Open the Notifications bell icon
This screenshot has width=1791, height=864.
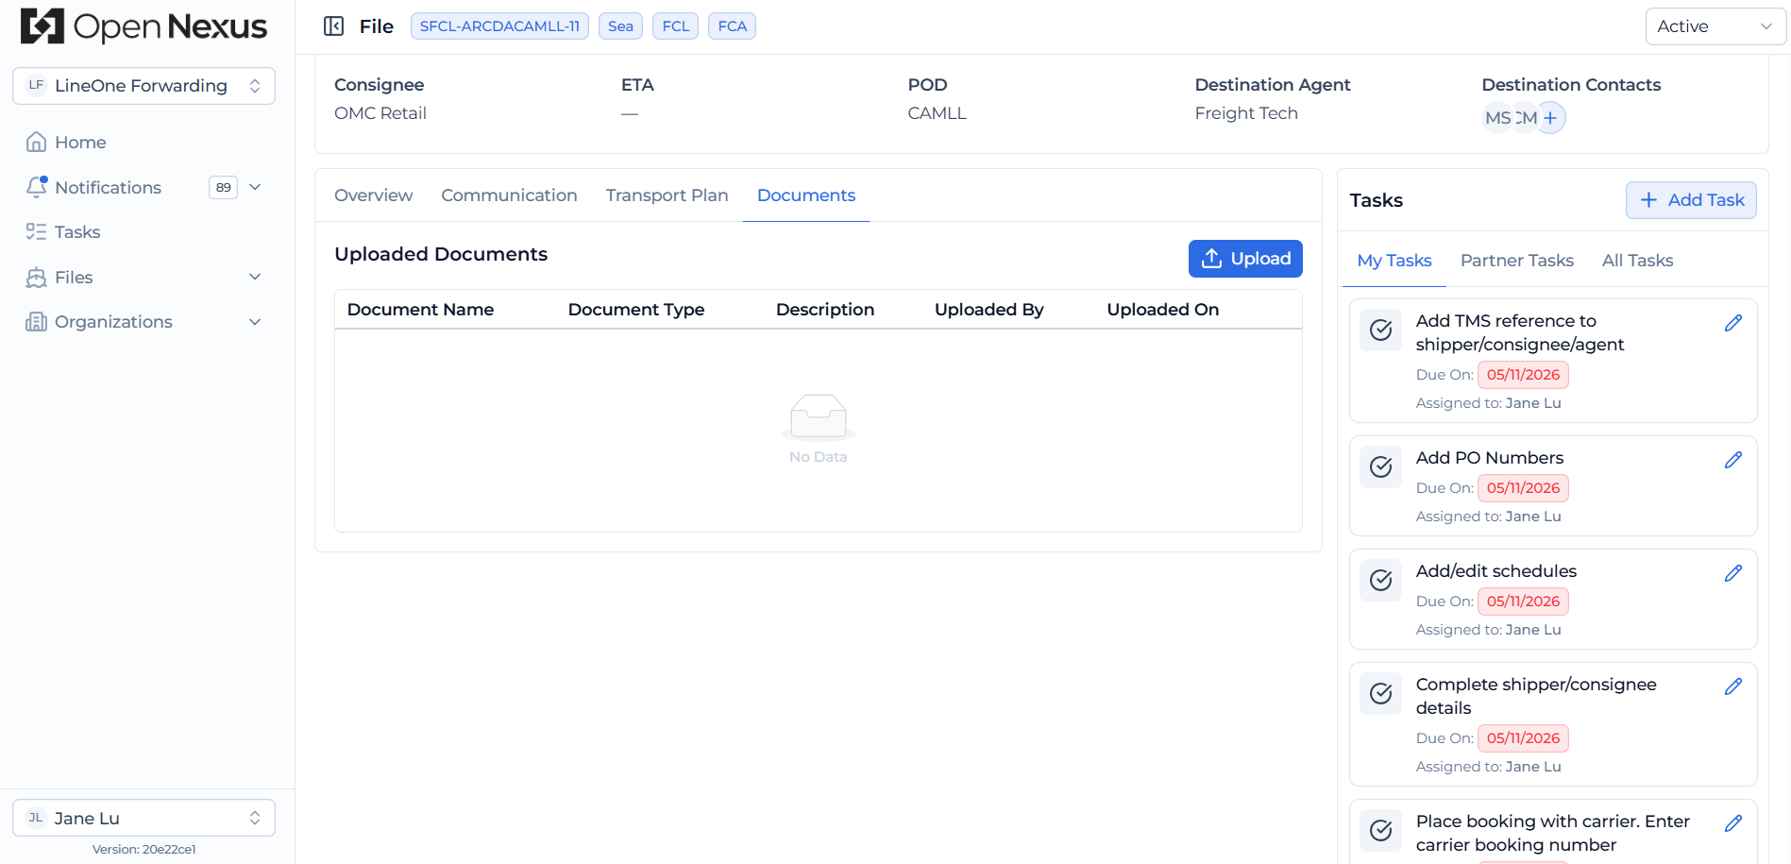point(36,187)
